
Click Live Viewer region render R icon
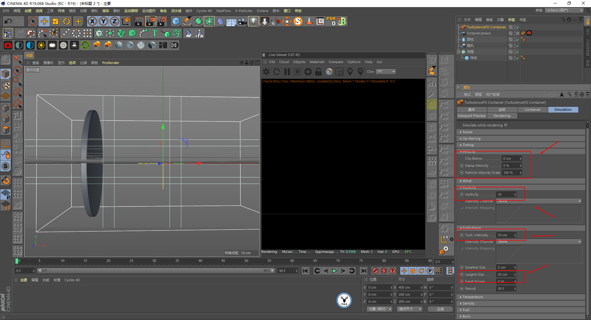click(297, 72)
